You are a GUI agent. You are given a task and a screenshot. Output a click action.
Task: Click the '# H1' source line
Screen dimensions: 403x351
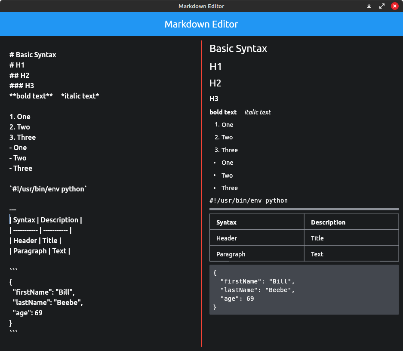click(x=17, y=65)
